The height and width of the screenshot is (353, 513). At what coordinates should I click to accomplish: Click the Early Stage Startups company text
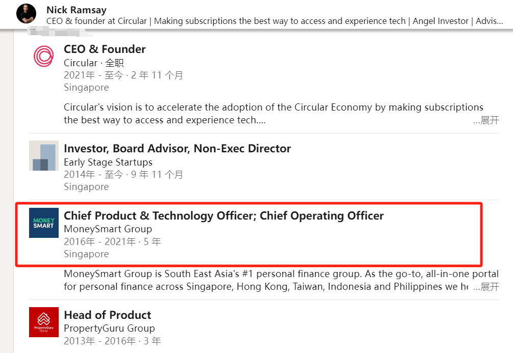click(x=108, y=162)
